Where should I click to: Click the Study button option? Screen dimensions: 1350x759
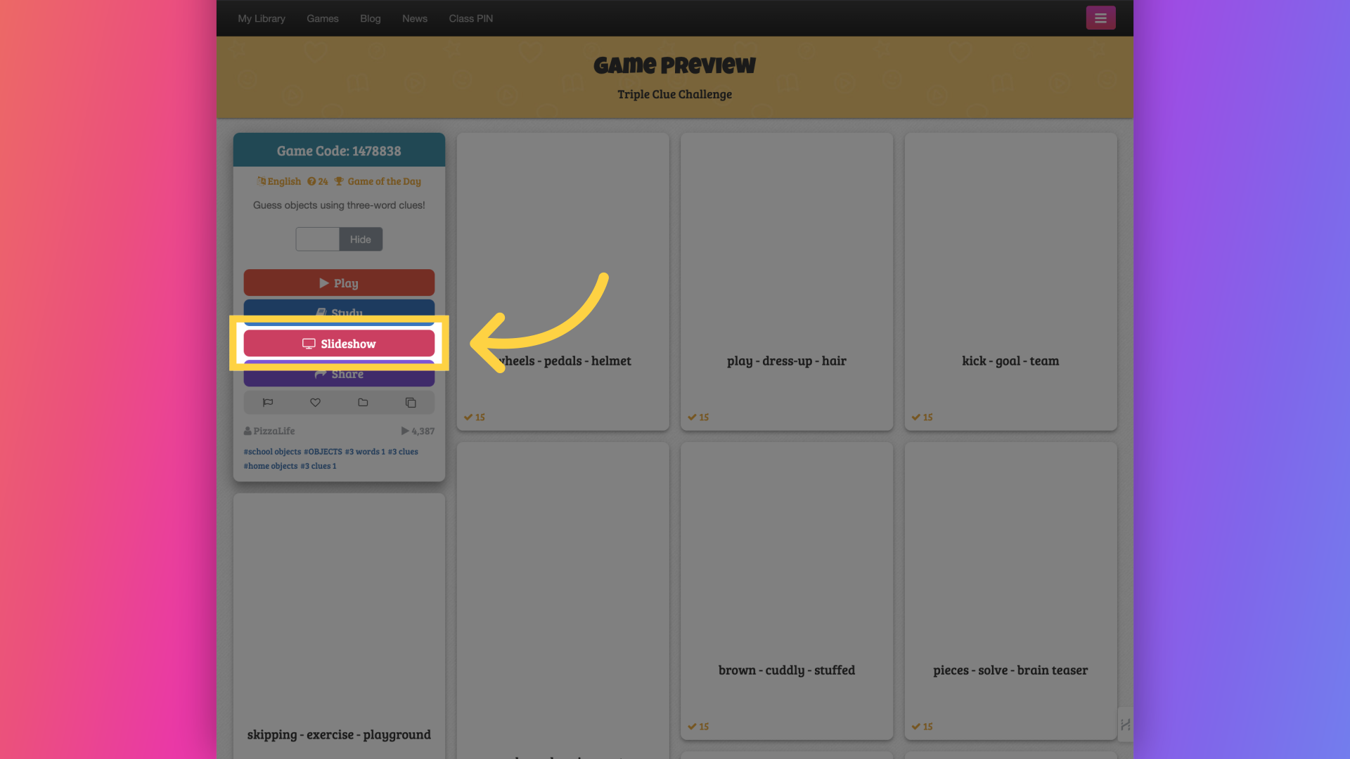338,312
